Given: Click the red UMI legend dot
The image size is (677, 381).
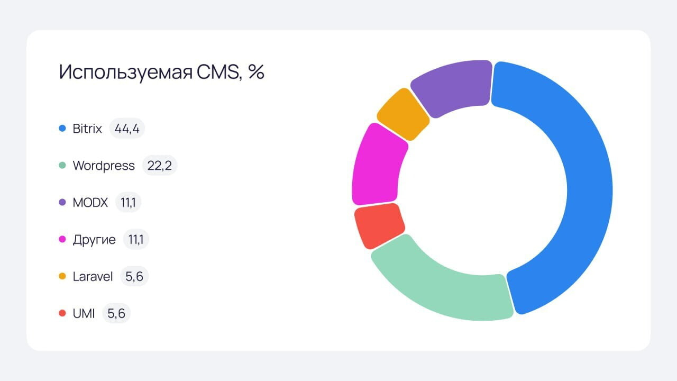Looking at the screenshot, I should coord(62,314).
